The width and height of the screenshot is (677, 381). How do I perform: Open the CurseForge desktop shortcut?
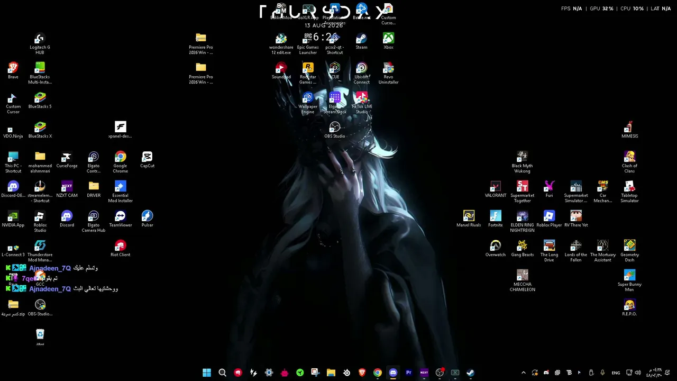(x=67, y=160)
